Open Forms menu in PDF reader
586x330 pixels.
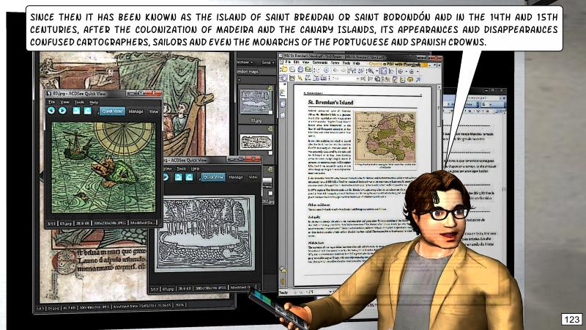click(335, 63)
